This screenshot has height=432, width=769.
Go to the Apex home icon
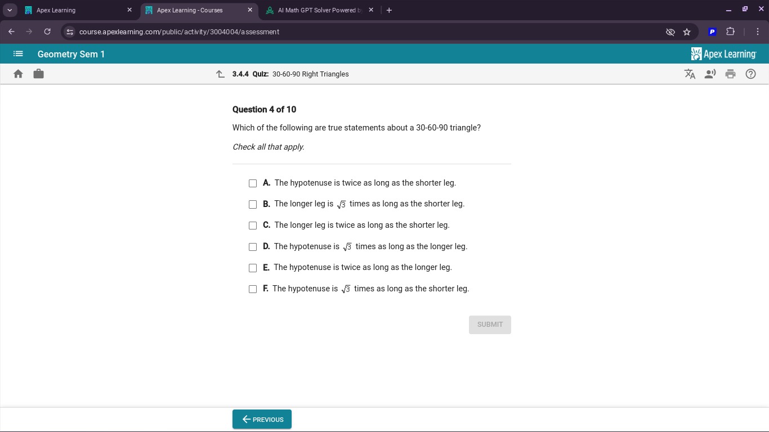click(x=18, y=74)
